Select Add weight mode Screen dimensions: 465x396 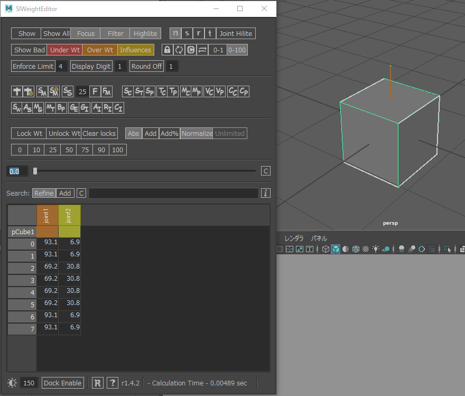(x=151, y=133)
